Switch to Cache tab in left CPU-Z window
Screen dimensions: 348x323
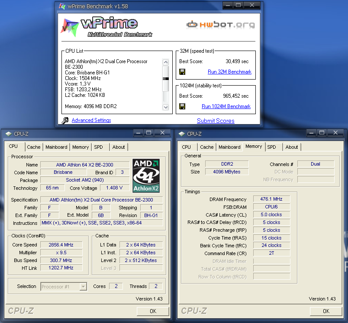click(34, 147)
